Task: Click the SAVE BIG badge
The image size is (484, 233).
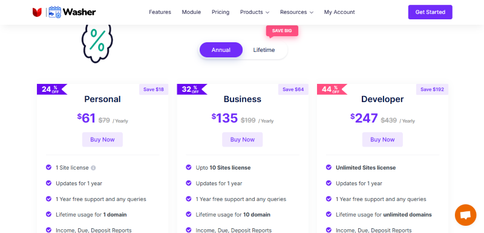Action: point(282,31)
